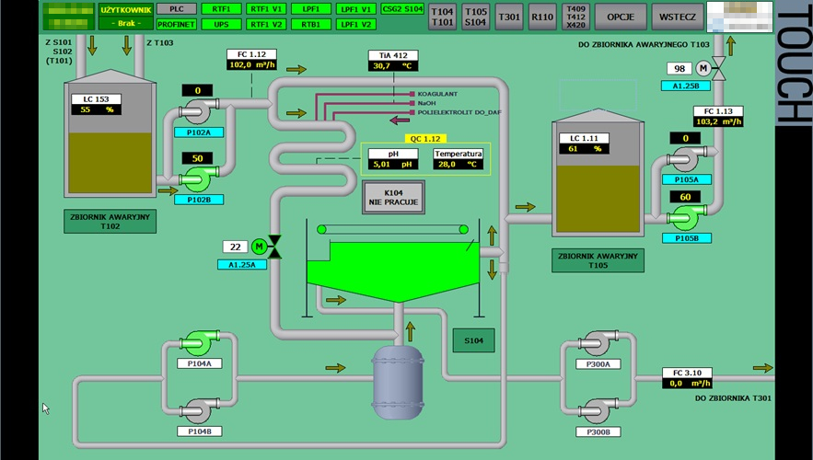
Task: Select the P102B speed value 50
Action: (197, 158)
